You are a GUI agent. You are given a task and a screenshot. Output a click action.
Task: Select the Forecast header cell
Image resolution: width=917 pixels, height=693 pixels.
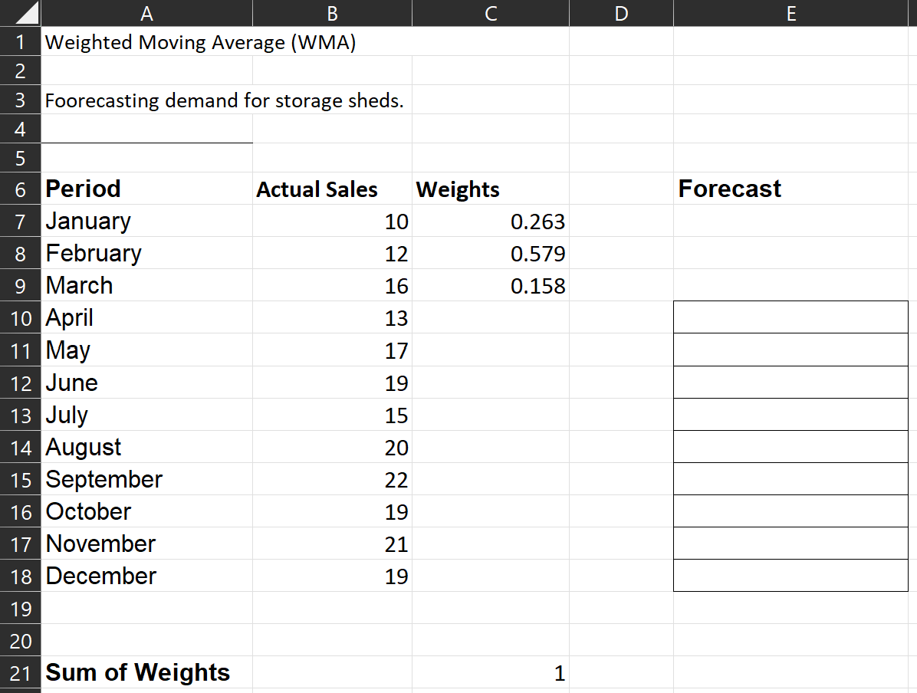[790, 189]
